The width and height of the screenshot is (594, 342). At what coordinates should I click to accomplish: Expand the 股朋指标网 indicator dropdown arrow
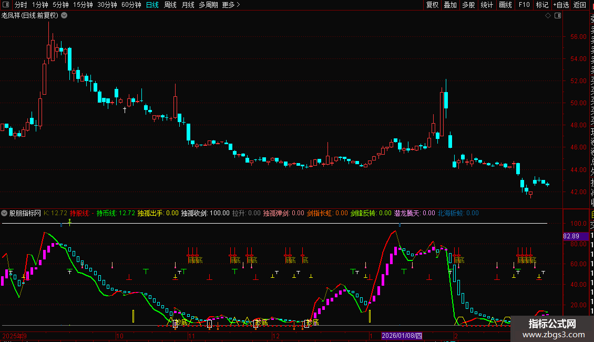[5, 213]
